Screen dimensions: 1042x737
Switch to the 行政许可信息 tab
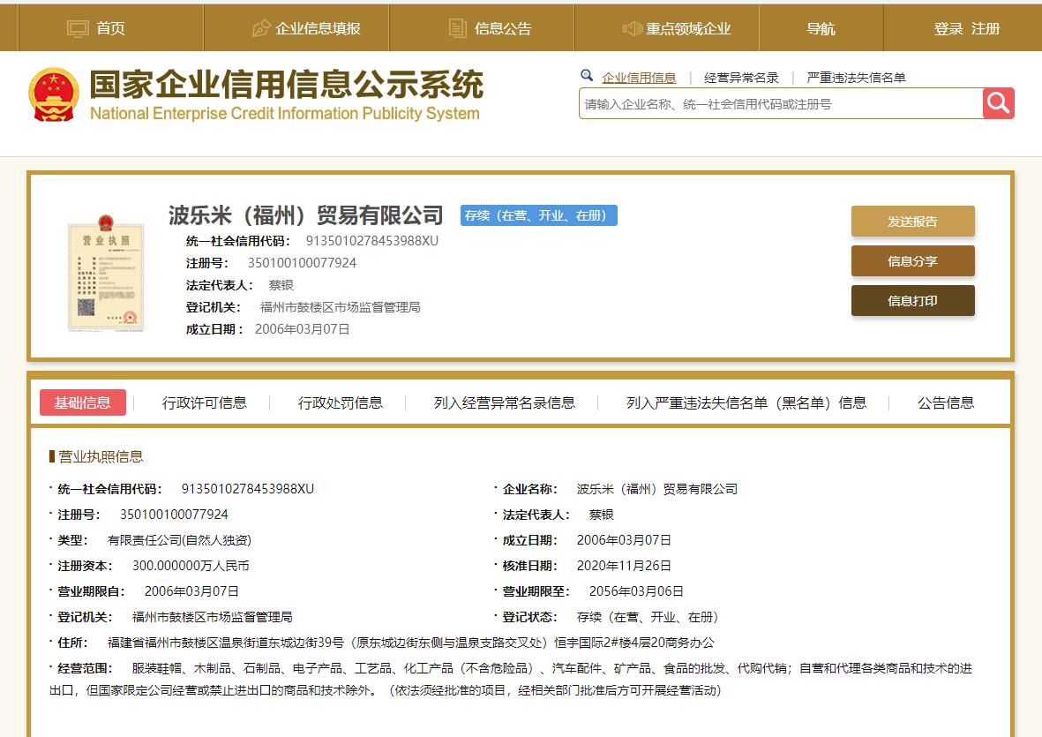point(204,402)
